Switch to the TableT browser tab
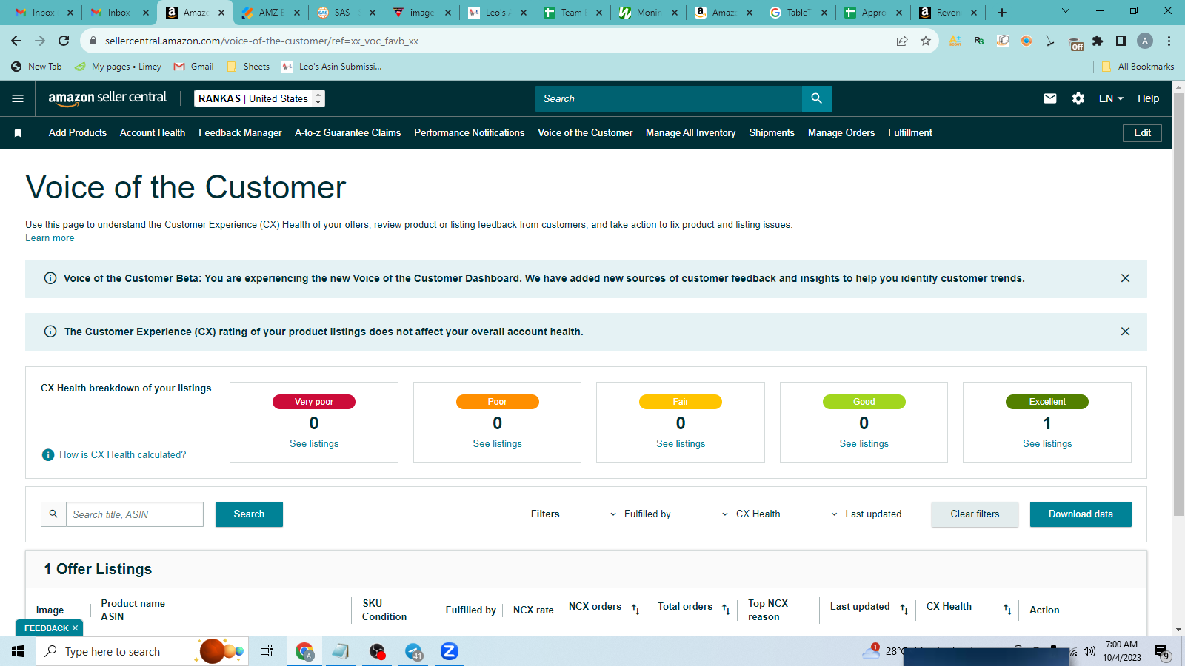1185x666 pixels. pos(798,13)
